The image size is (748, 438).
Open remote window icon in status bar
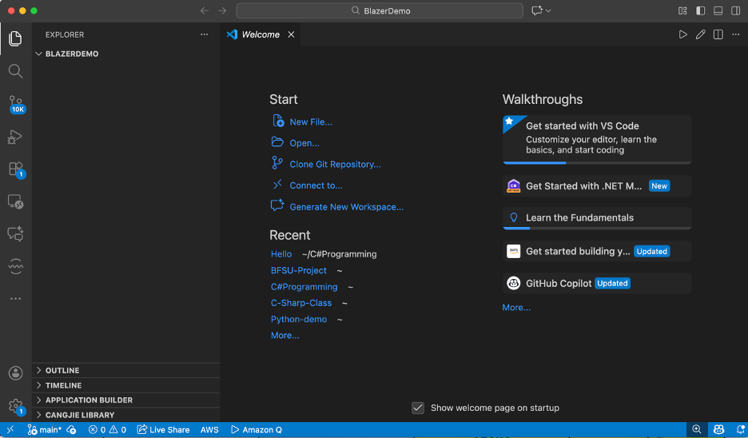tap(10, 429)
